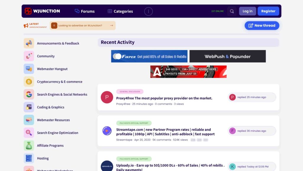This screenshot has width=303, height=171.
Task: Click replied Today at 12:06 PM badge
Action: coord(252,167)
